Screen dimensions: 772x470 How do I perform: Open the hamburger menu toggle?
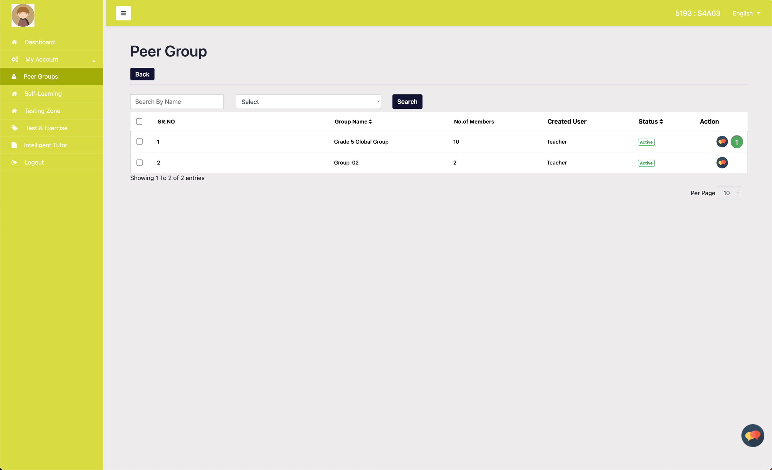[123, 13]
